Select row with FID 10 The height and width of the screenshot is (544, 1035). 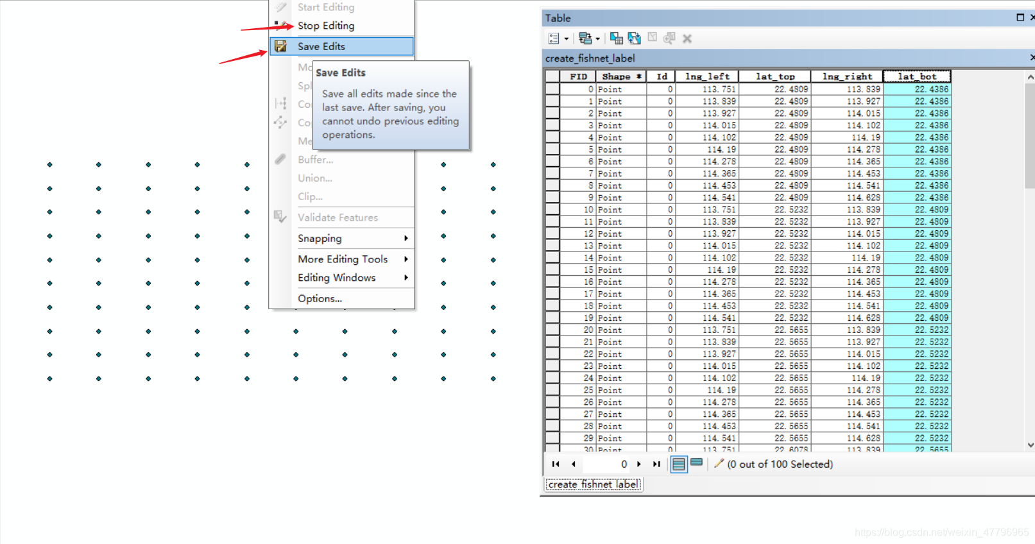point(552,210)
